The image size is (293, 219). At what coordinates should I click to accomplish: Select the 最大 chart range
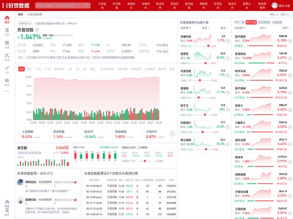click(93, 69)
